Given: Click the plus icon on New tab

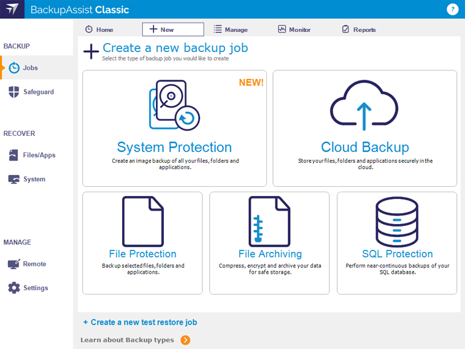Looking at the screenshot, I should (153, 29).
